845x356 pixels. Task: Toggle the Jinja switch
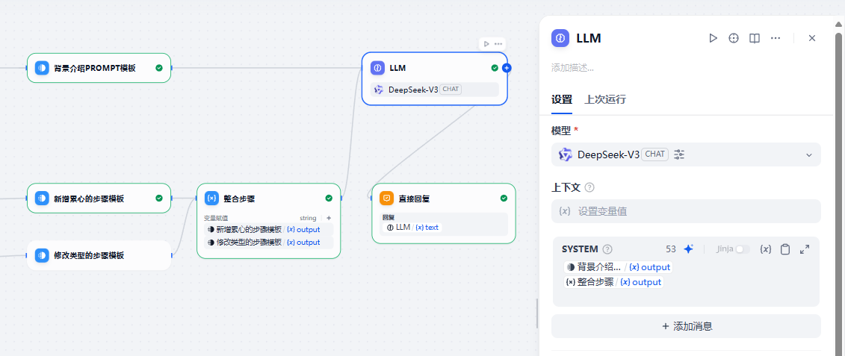coord(742,249)
